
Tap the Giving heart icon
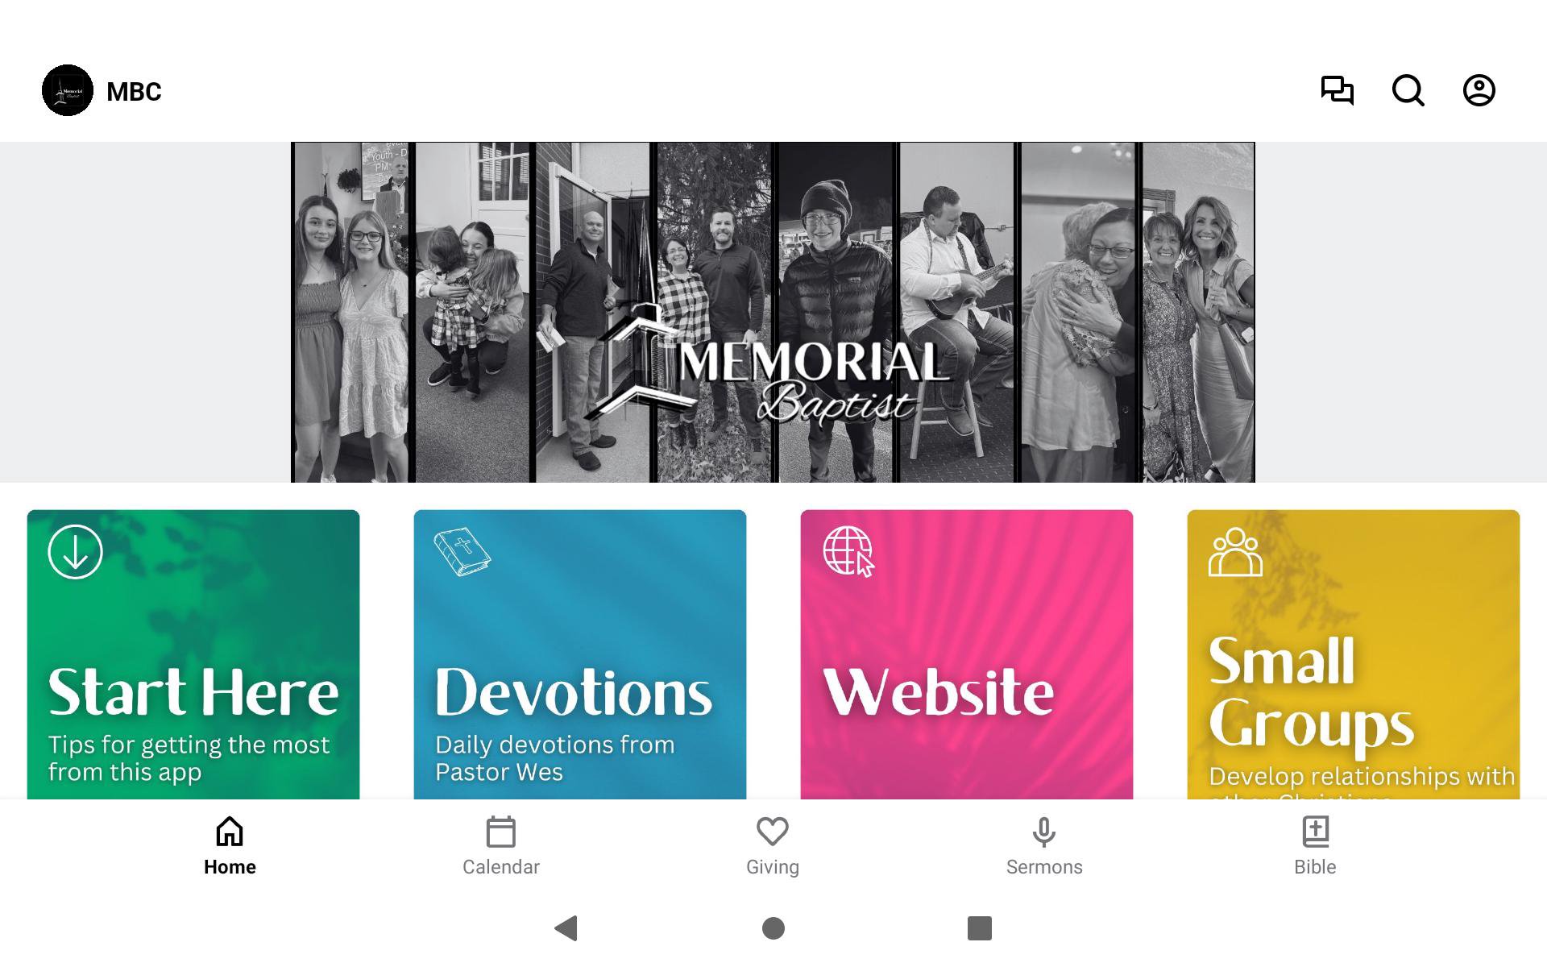pos(773,832)
